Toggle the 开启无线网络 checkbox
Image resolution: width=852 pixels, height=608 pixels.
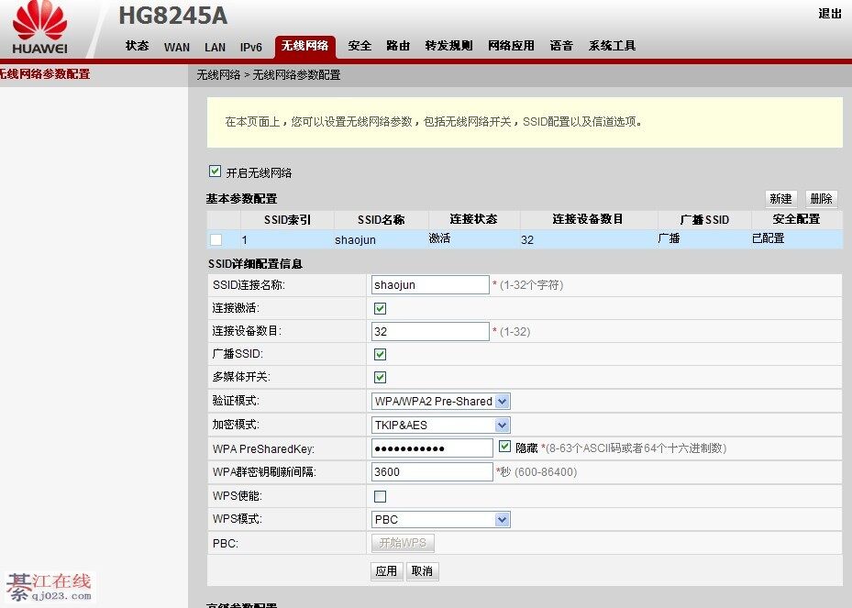click(215, 171)
